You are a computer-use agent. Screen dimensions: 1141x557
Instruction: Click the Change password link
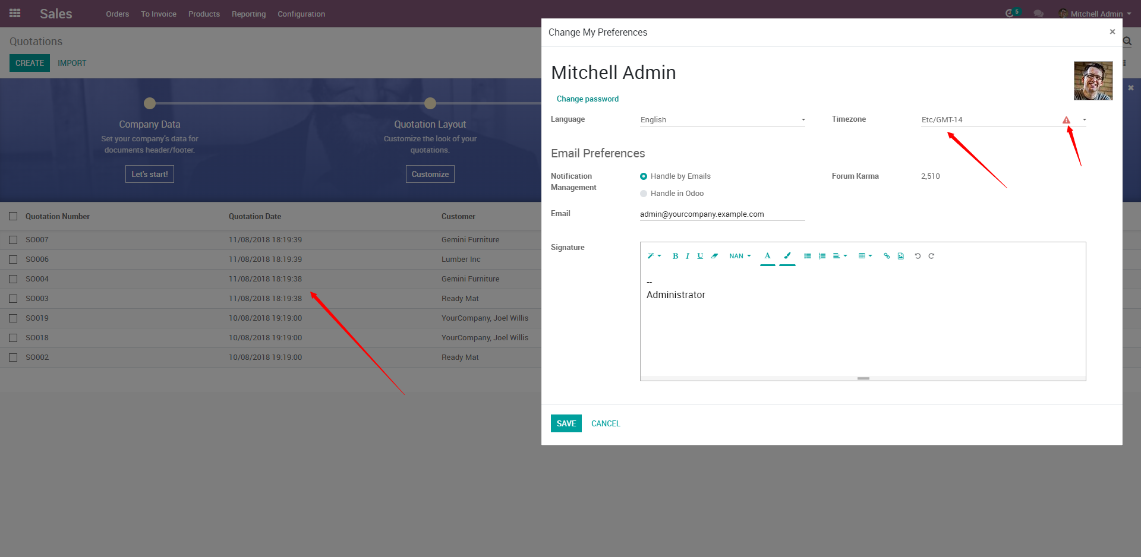pyautogui.click(x=587, y=99)
